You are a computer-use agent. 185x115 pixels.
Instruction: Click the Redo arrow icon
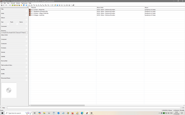pos(10,5)
